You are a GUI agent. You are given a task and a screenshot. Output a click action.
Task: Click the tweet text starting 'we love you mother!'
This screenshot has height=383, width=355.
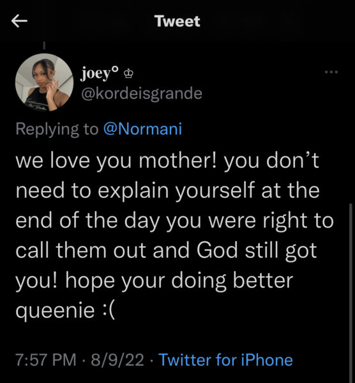coord(175,235)
